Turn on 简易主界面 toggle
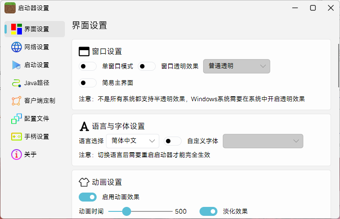340x219 pixels. pos(88,83)
